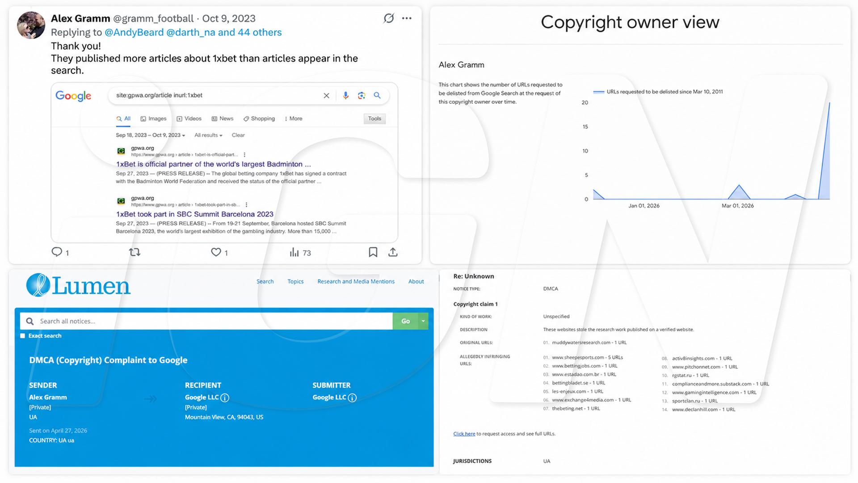Click the Google search query field

click(217, 95)
